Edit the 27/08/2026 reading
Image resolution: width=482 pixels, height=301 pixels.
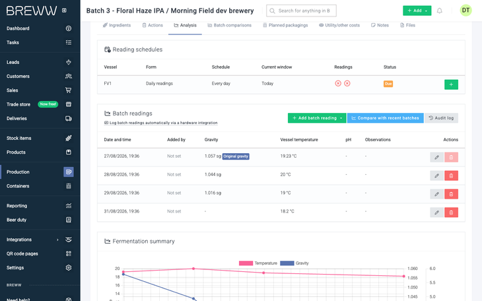click(x=436, y=157)
